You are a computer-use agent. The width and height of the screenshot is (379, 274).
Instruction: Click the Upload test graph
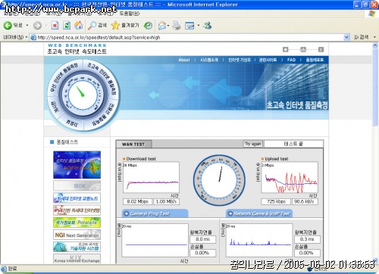(290, 178)
